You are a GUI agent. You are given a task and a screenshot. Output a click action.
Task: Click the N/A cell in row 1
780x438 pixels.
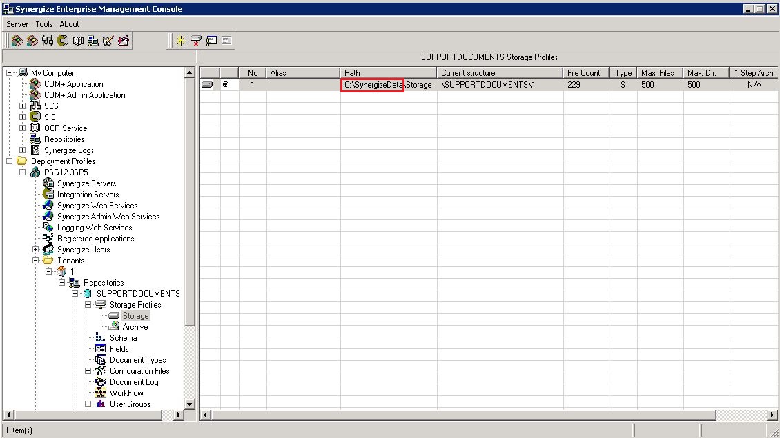754,85
